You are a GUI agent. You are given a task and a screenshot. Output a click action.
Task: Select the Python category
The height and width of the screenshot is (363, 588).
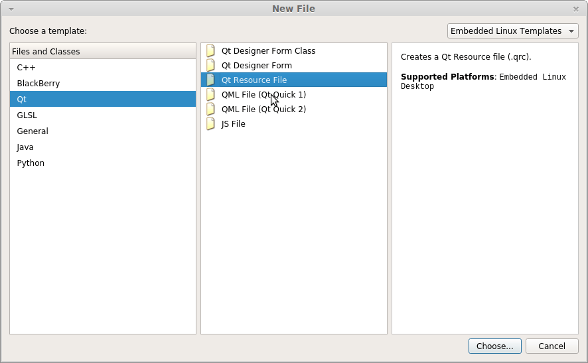click(x=103, y=163)
